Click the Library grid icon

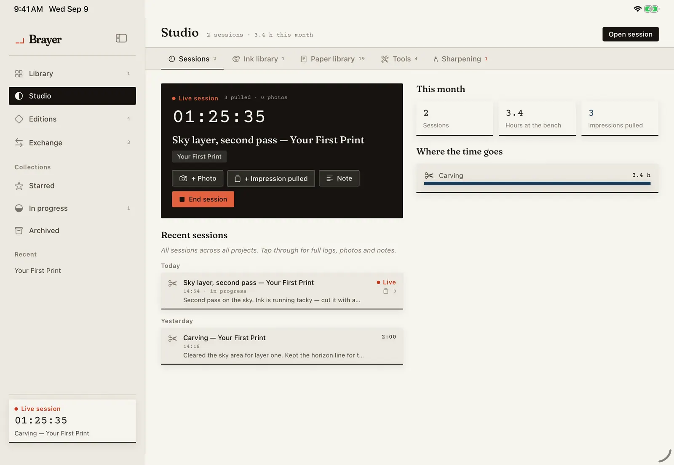tap(19, 74)
